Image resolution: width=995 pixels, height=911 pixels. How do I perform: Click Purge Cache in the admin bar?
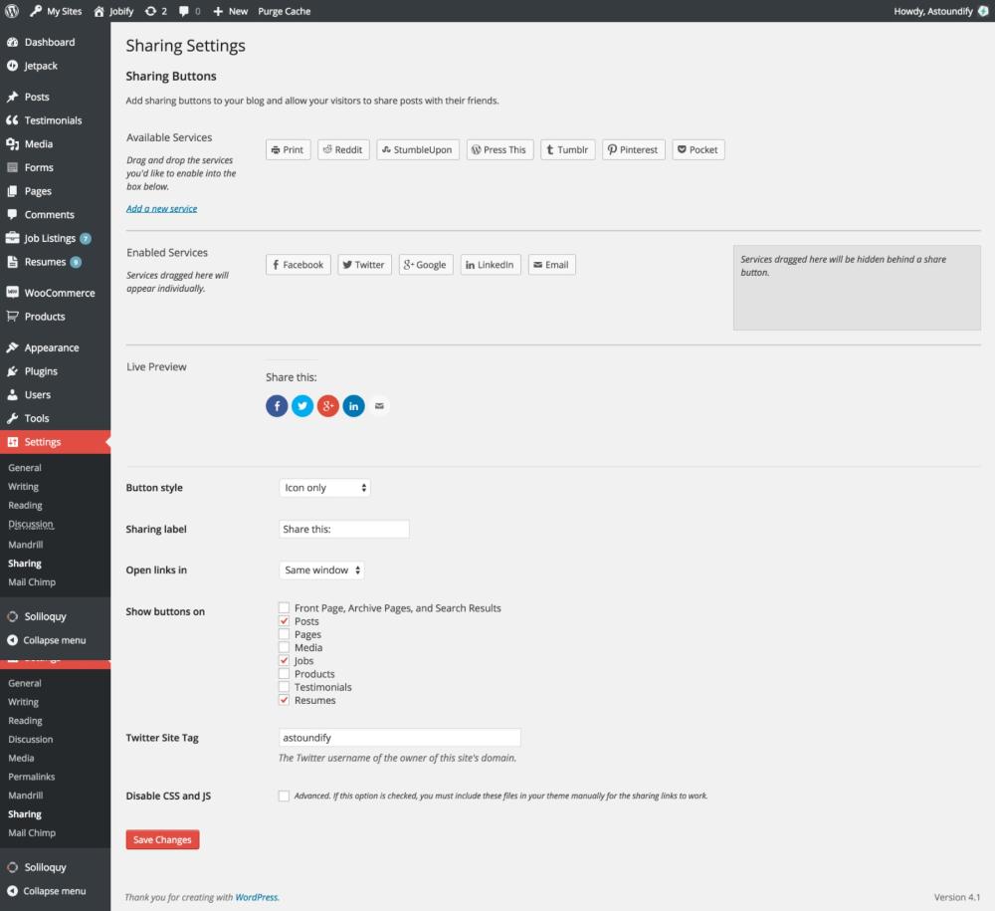pyautogui.click(x=285, y=11)
